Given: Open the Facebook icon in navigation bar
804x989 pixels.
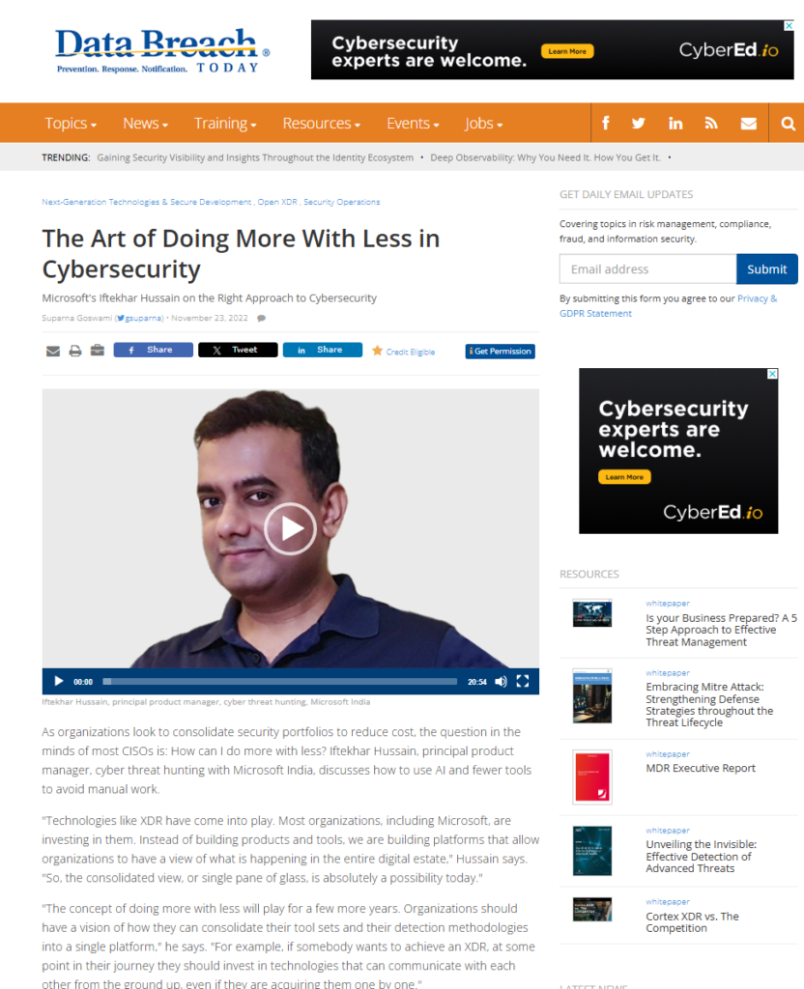Looking at the screenshot, I should click(605, 123).
